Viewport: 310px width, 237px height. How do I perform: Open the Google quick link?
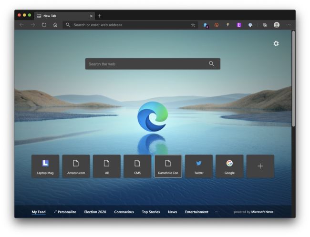click(229, 166)
